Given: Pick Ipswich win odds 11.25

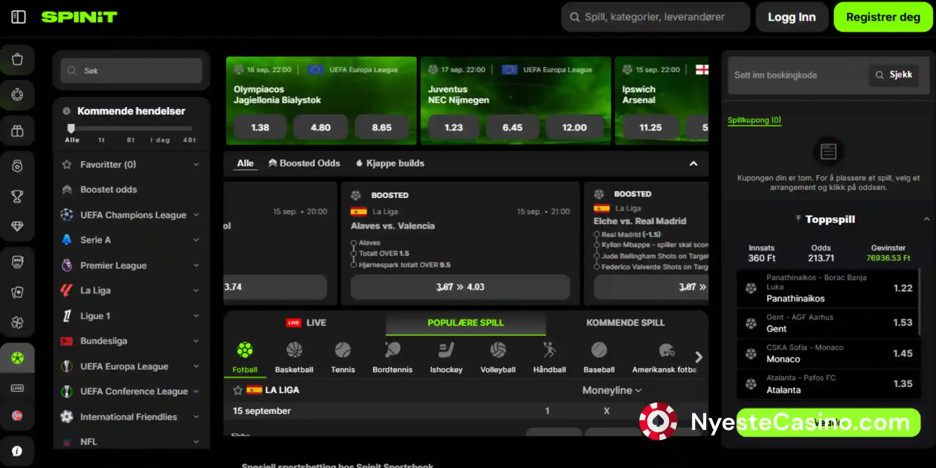Looking at the screenshot, I should pyautogui.click(x=650, y=127).
